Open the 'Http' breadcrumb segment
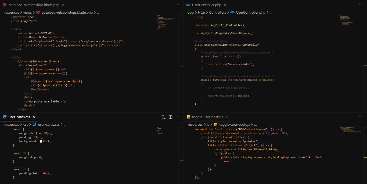367x184 pixels. click(x=202, y=12)
